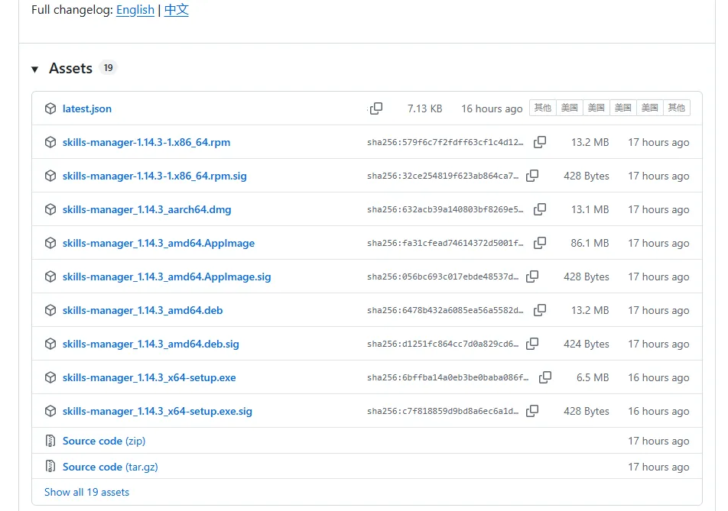This screenshot has width=728, height=511.
Task: Download latest.json asset
Action: point(87,108)
